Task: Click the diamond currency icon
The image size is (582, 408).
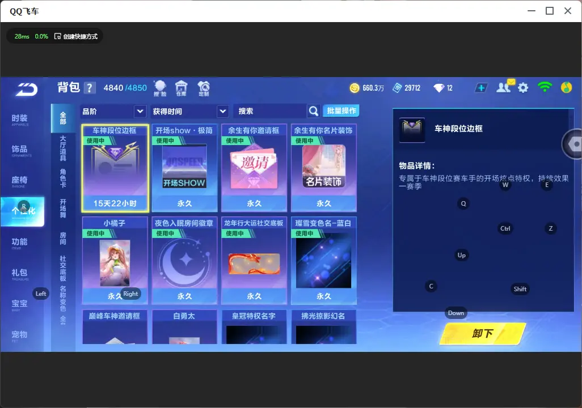Action: pyautogui.click(x=438, y=88)
